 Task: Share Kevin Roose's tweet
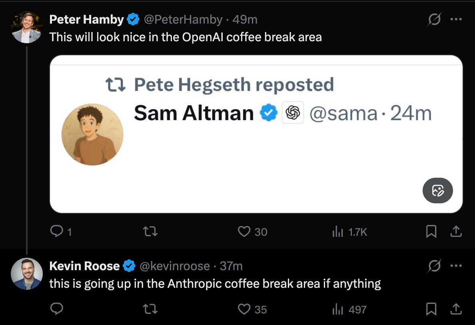click(x=456, y=309)
